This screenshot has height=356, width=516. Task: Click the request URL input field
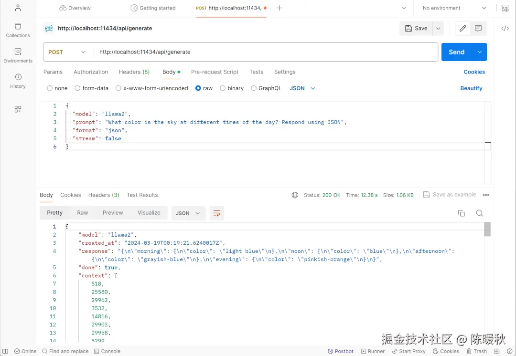pyautogui.click(x=266, y=52)
